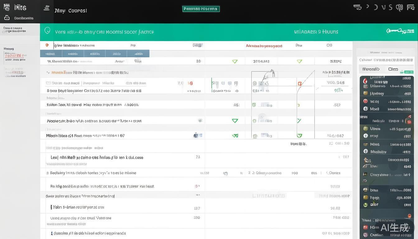Click the round icon beside Mael entry

tap(365, 109)
